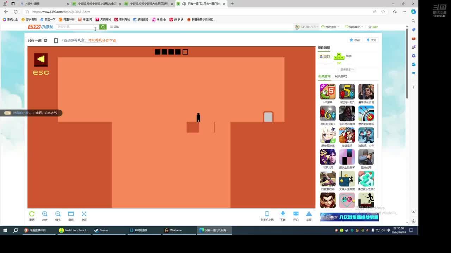Toggle 收藏 favorite for this game
This screenshot has width=451, height=253.
[x=354, y=40]
